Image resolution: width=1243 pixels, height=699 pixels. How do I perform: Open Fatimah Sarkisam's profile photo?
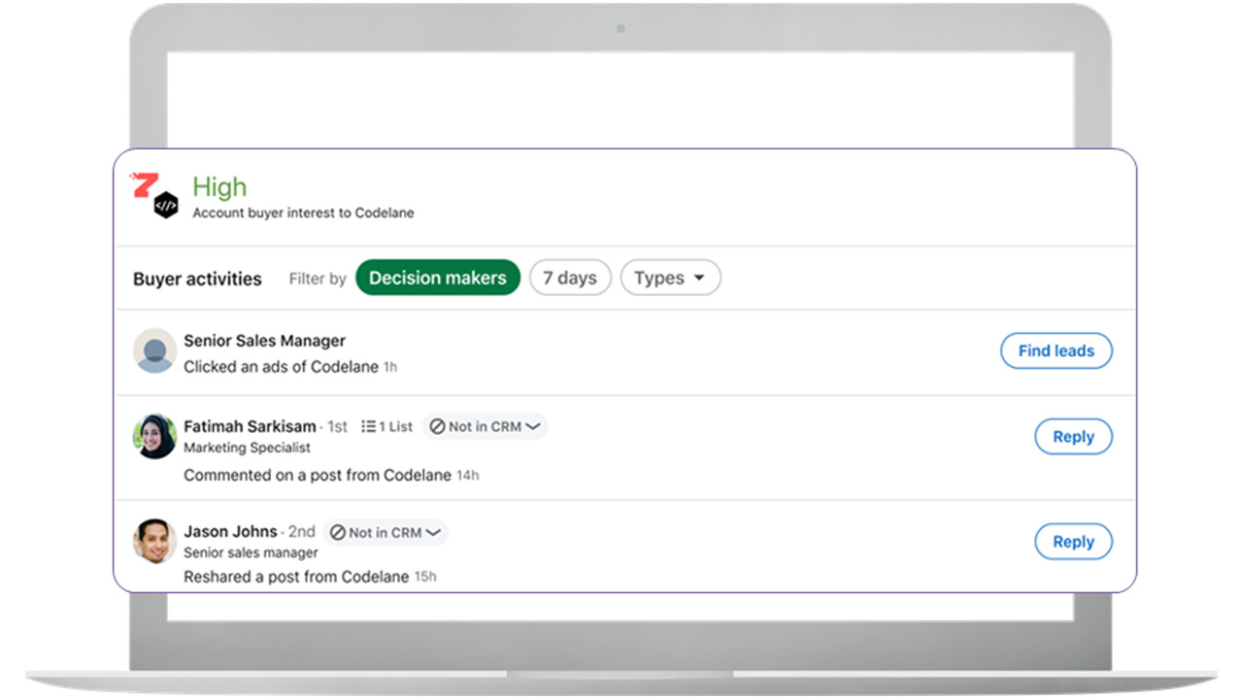point(154,437)
